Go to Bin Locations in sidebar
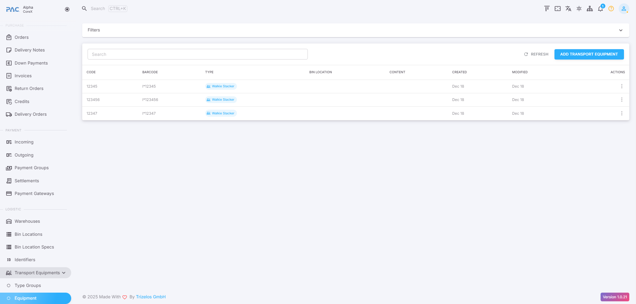636x304 pixels. pos(28,234)
